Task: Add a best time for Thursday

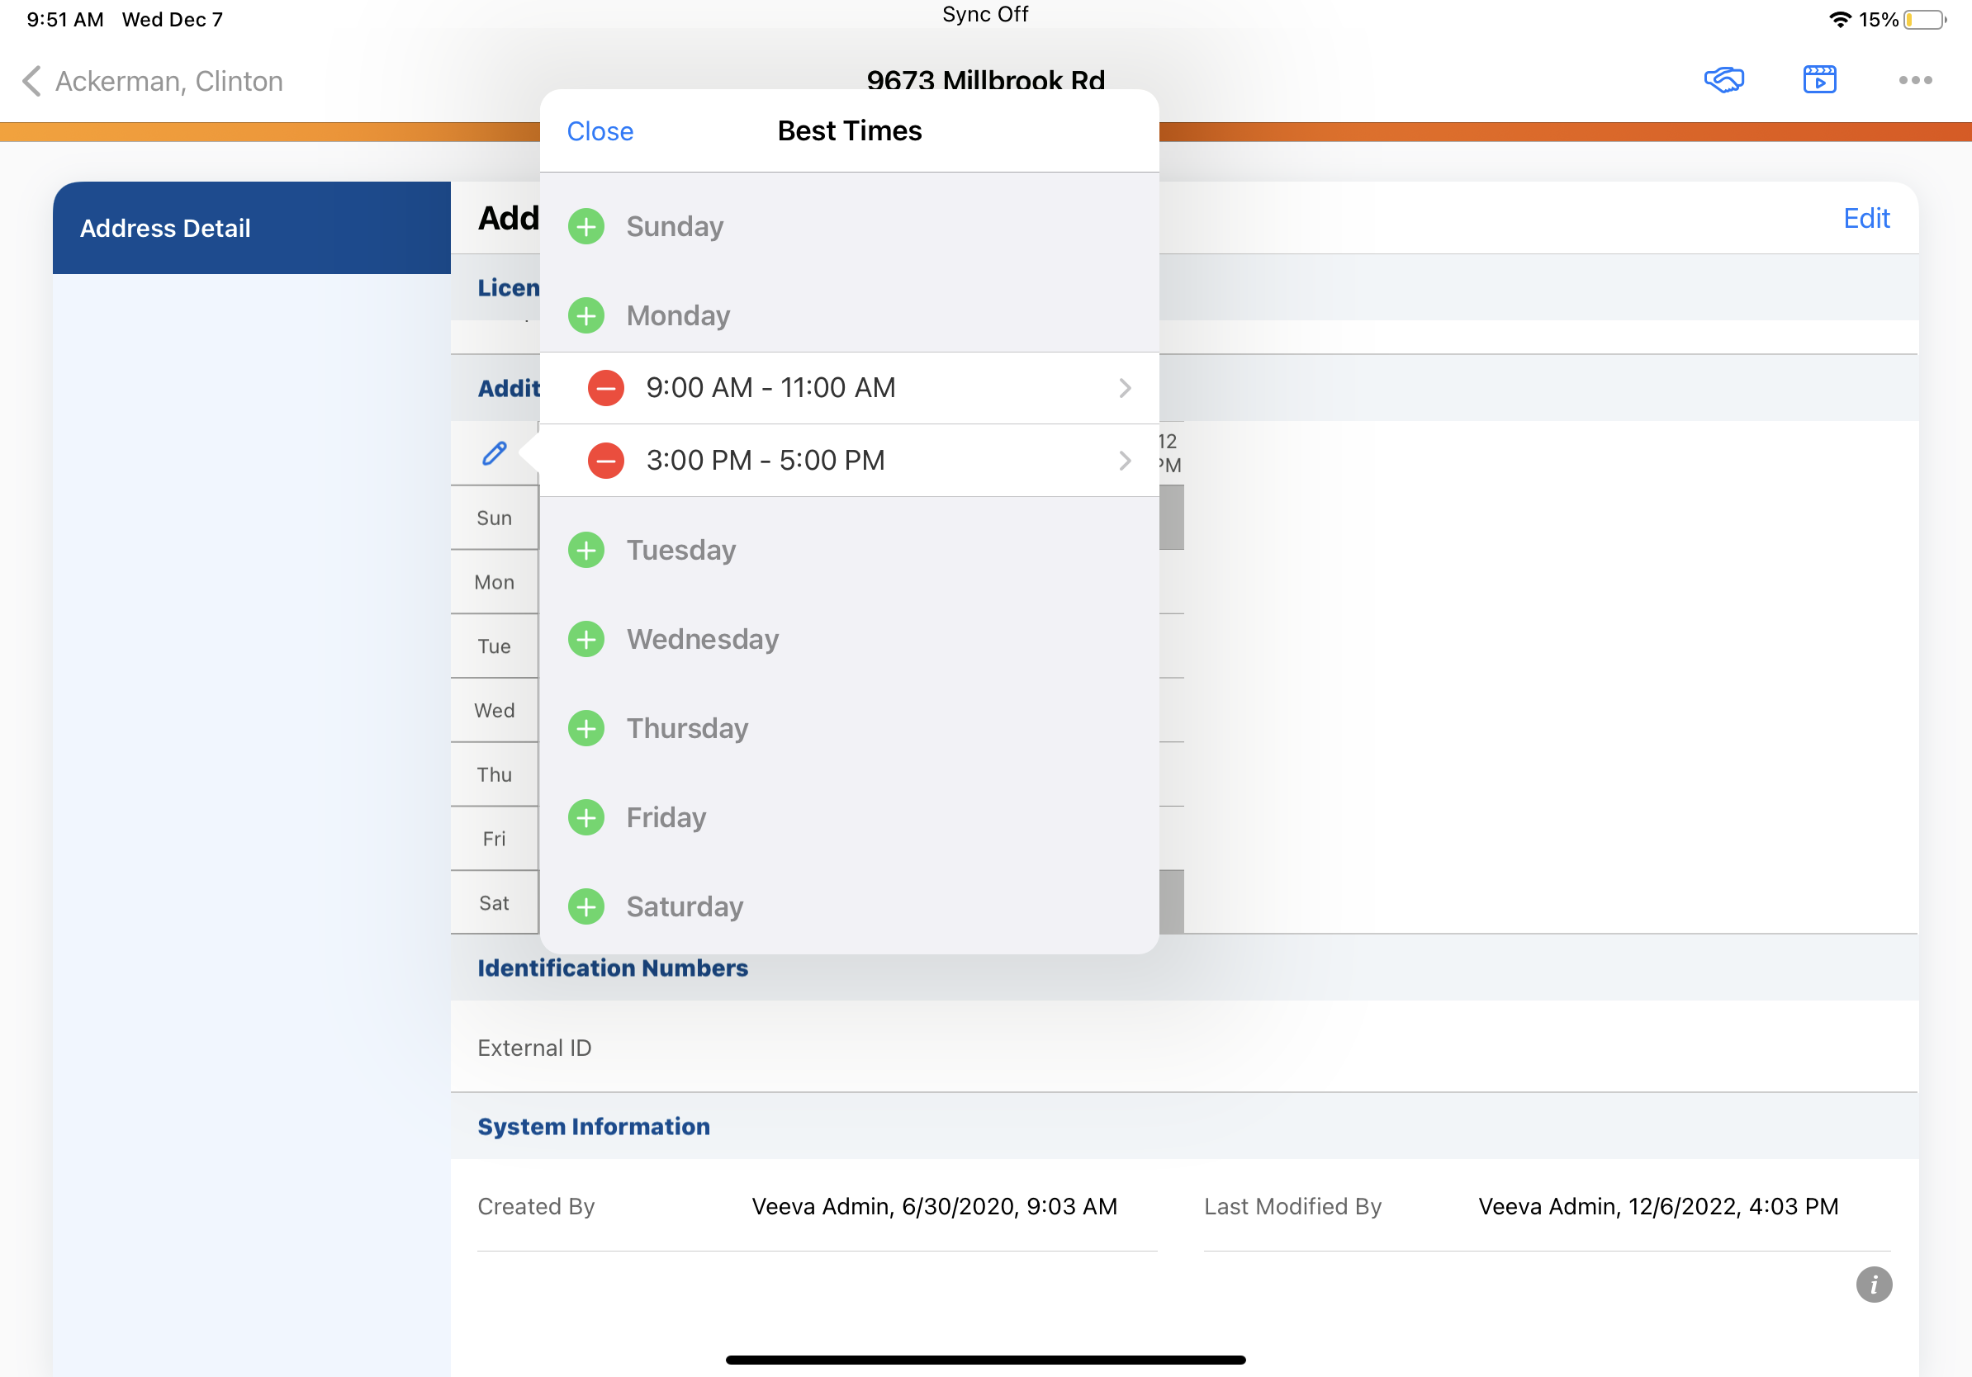Action: point(585,729)
